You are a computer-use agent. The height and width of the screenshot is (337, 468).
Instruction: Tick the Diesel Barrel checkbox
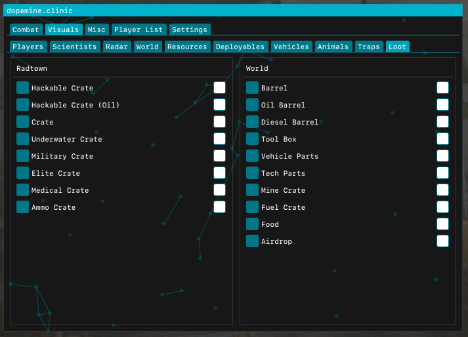click(x=442, y=122)
